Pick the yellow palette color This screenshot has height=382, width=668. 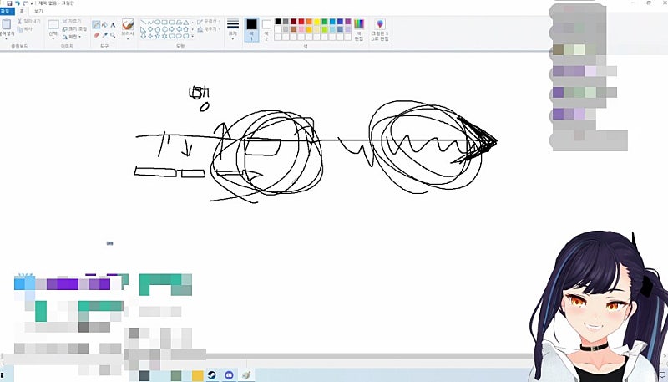click(317, 22)
